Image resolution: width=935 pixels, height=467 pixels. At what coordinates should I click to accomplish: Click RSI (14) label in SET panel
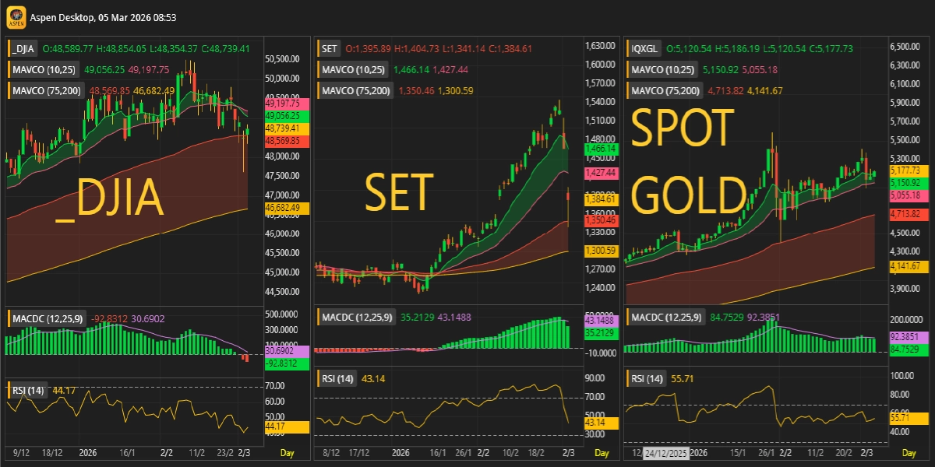tap(337, 379)
